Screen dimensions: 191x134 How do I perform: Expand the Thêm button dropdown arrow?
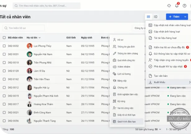pos(185,16)
